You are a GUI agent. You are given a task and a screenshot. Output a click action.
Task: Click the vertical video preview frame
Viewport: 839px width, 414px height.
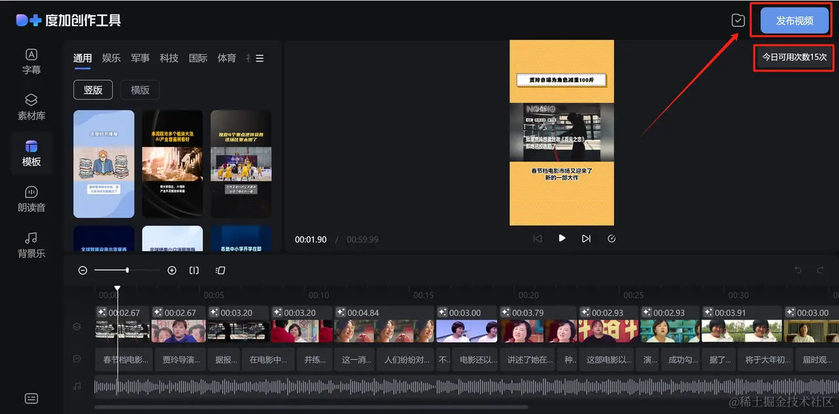tap(562, 133)
